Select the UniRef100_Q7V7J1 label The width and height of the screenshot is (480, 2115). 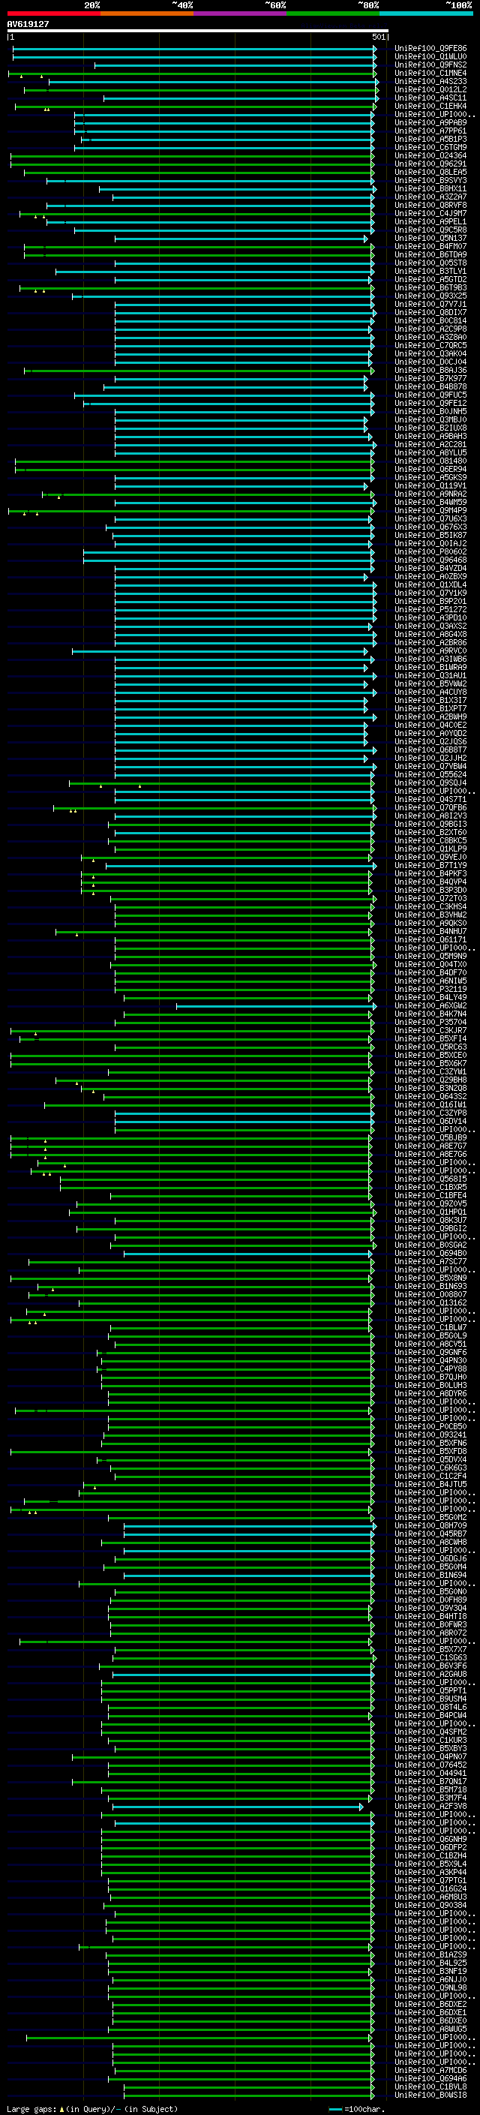(430, 304)
